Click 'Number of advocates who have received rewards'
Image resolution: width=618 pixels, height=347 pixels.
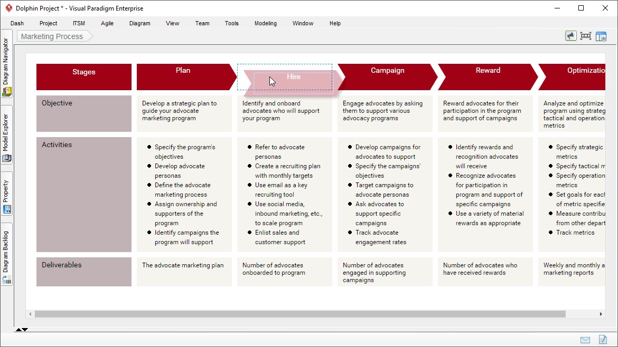click(485, 272)
